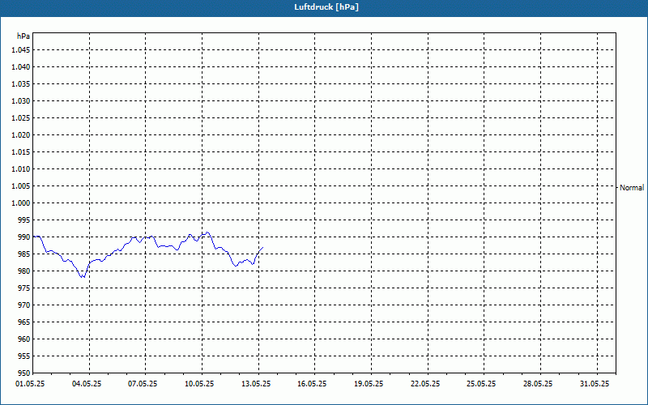The width and height of the screenshot is (648, 405).
Task: Click the 975 y-axis label
Action: [24, 288]
